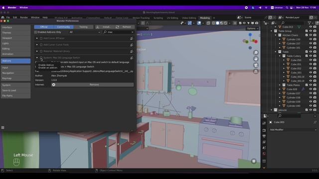Open macOS Spotlight search icon

click(x=287, y=7)
